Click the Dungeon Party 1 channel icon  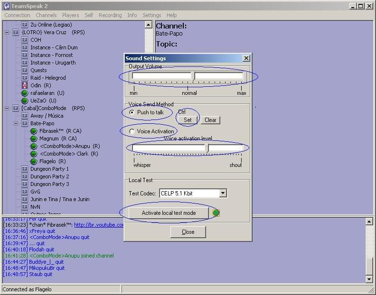click(25, 169)
